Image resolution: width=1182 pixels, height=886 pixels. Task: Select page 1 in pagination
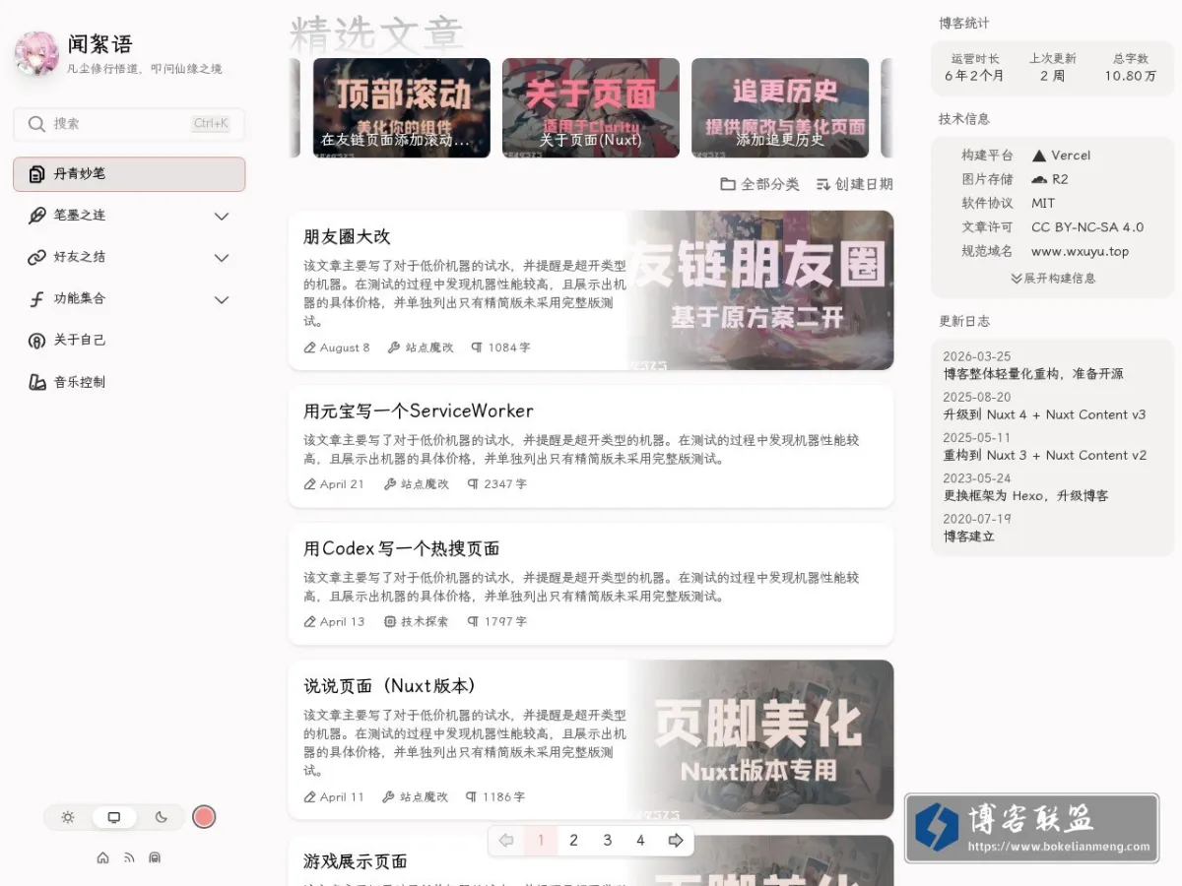pos(540,841)
